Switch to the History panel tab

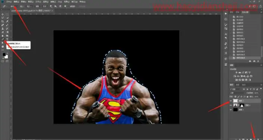(x=245, y=12)
